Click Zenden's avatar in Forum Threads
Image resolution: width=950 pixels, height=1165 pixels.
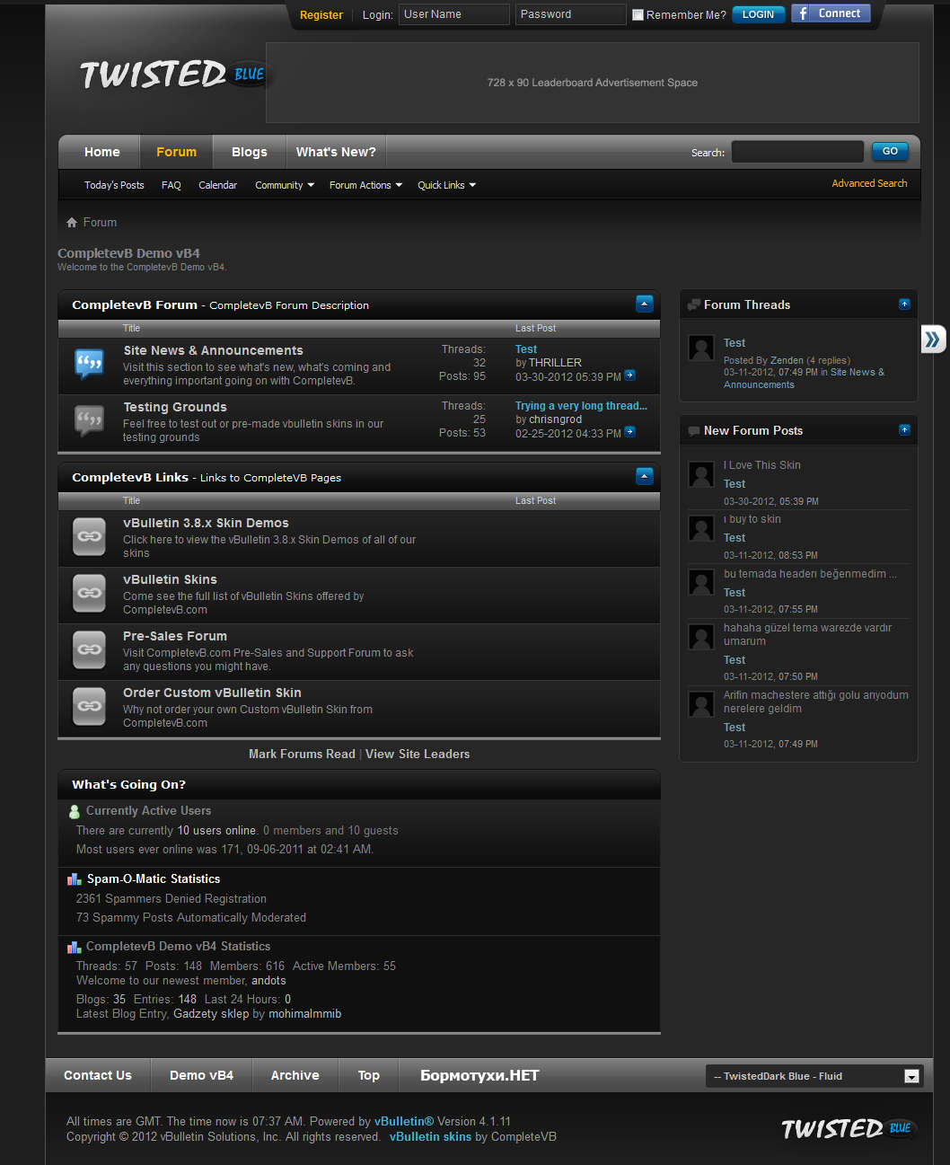(x=701, y=348)
